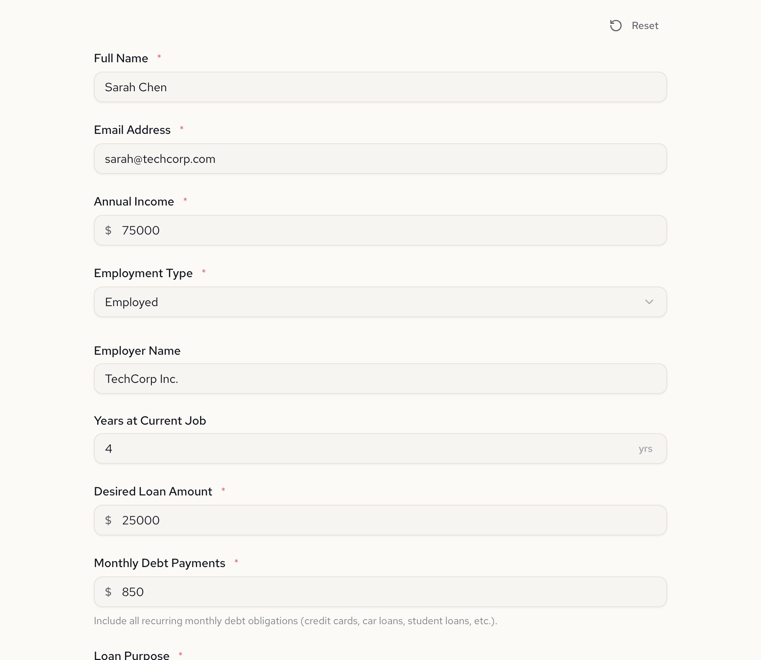Click the recurring monthly debt obligations hint text

pyautogui.click(x=295, y=621)
